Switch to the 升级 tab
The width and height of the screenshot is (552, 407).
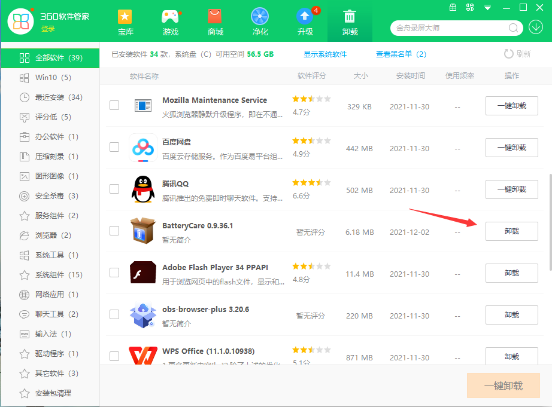[x=305, y=22]
